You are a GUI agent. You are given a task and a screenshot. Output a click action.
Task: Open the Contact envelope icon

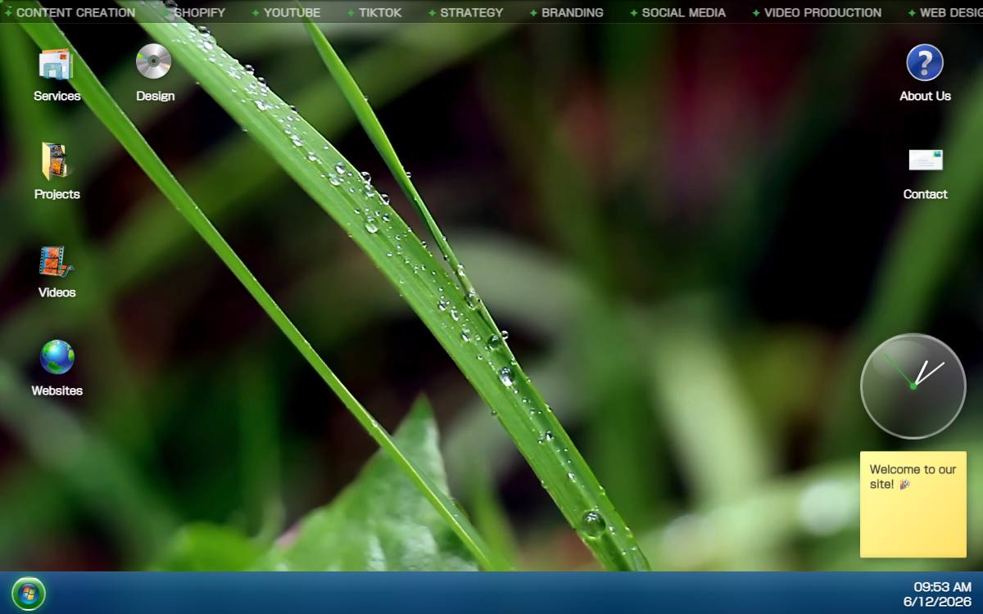pos(925,170)
